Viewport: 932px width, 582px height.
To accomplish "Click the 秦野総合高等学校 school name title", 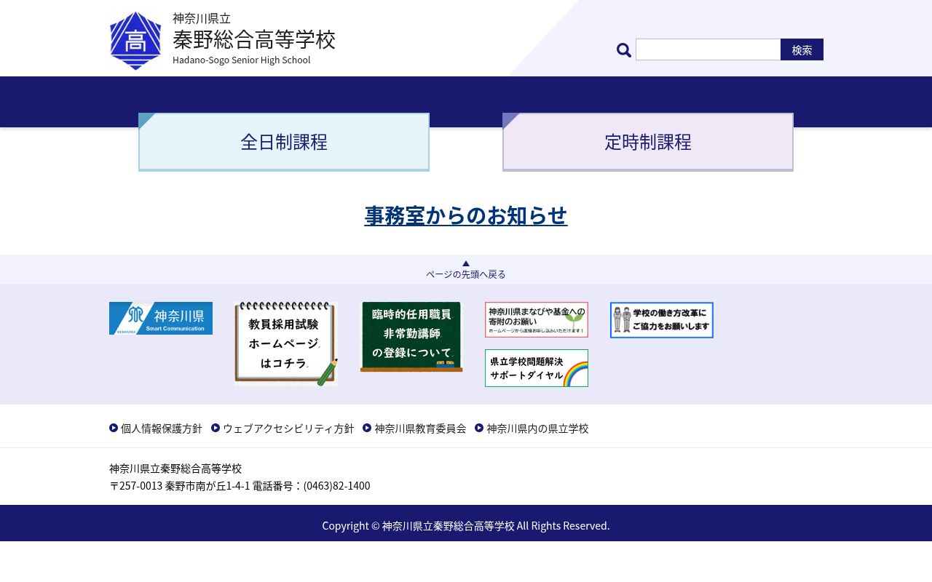I will pyautogui.click(x=254, y=39).
